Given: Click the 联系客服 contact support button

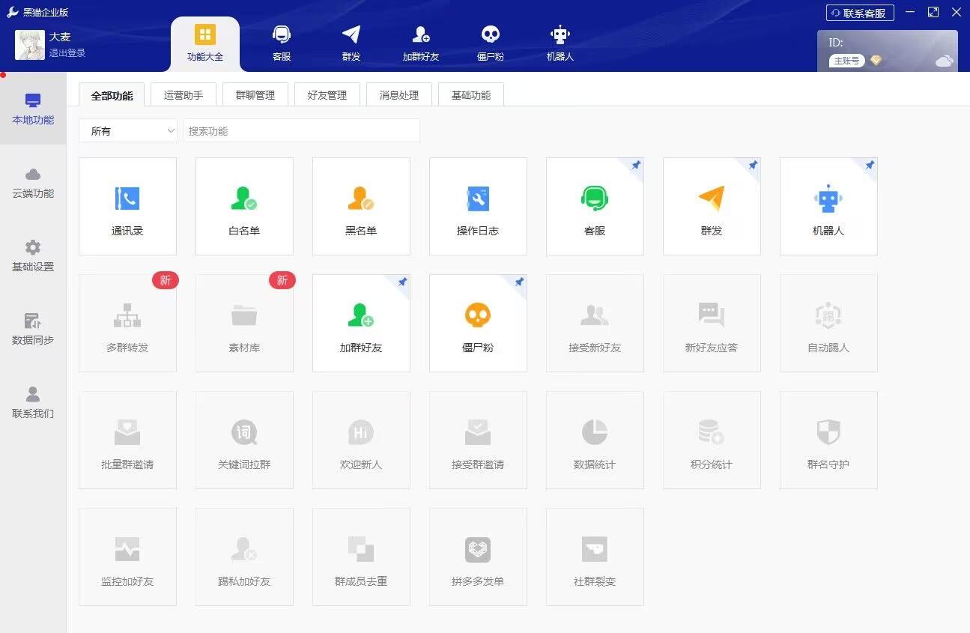Looking at the screenshot, I should [x=859, y=12].
